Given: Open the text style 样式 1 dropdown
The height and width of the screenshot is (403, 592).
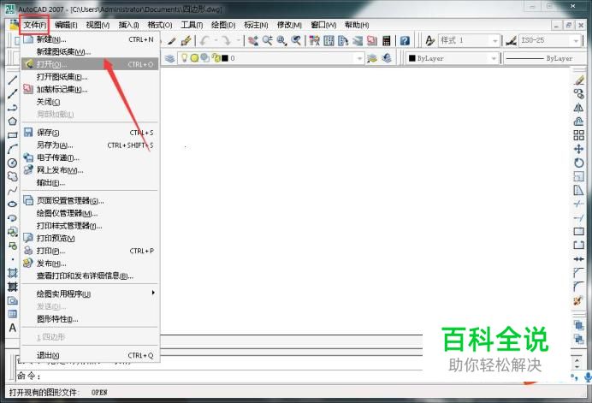Looking at the screenshot, I should (x=495, y=40).
